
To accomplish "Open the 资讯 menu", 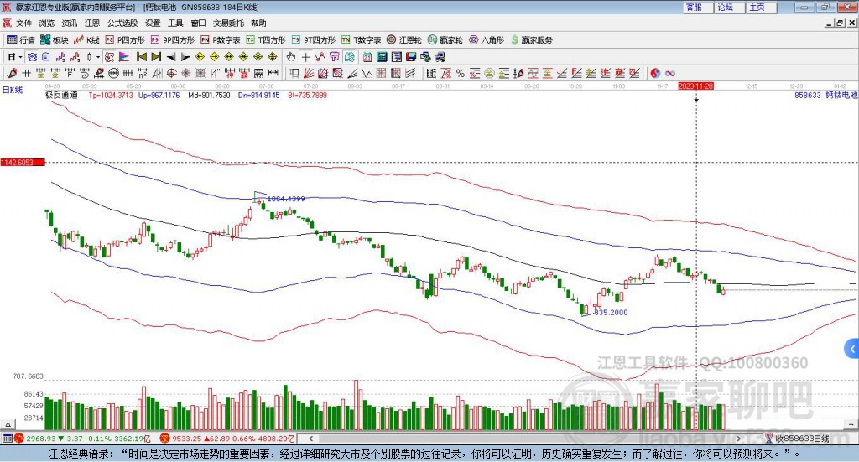I will (69, 23).
